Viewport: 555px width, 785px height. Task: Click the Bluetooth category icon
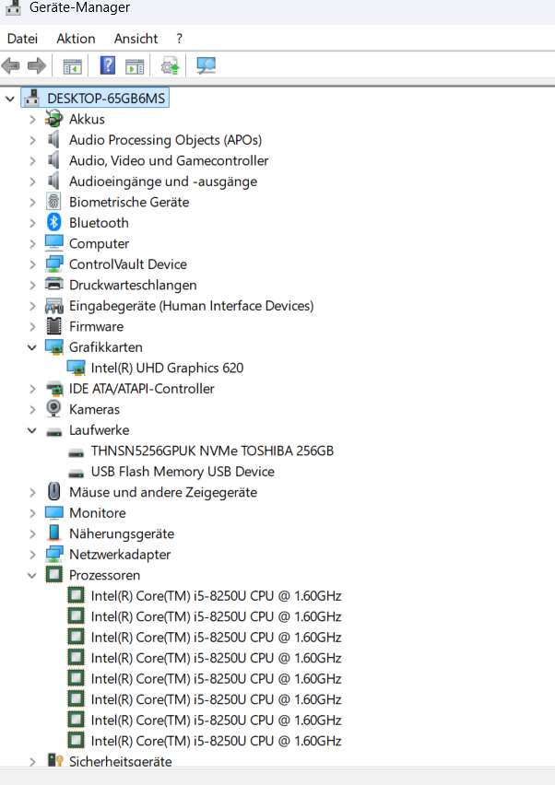coord(53,222)
